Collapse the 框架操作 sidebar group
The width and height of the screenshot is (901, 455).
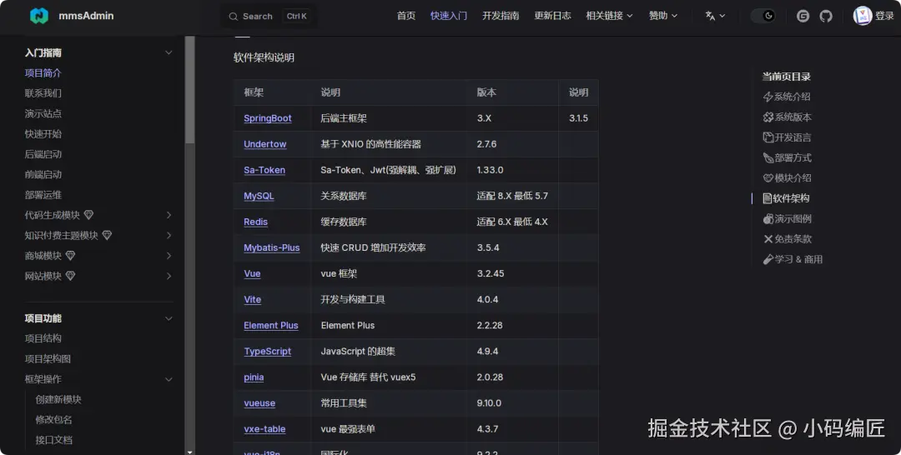tap(169, 379)
